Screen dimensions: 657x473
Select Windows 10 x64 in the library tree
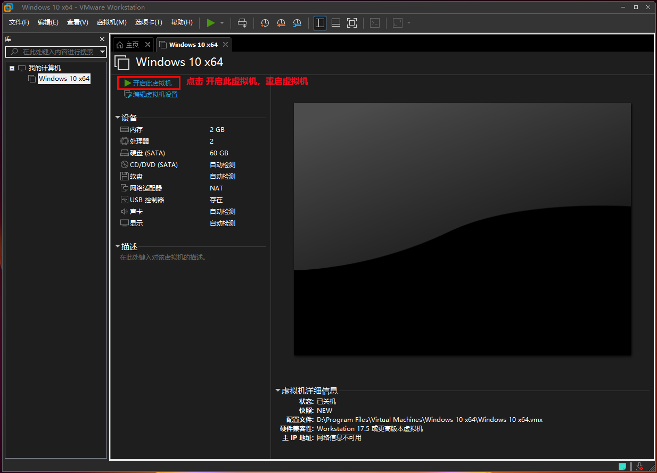pos(64,79)
